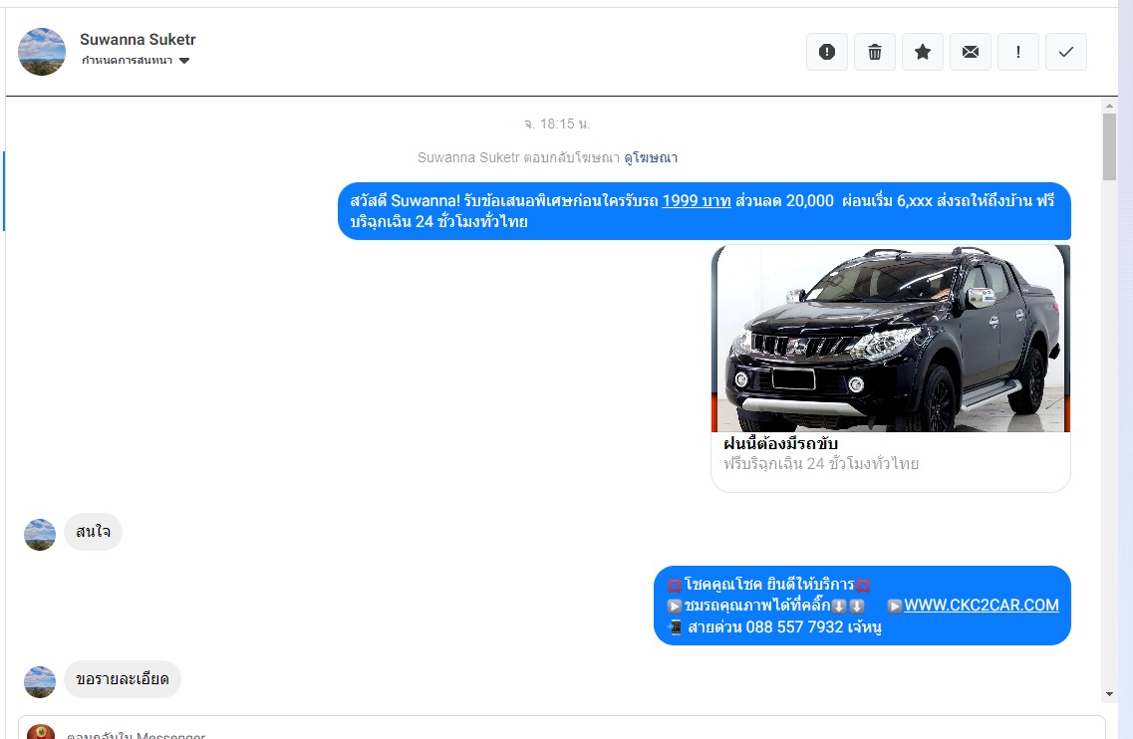Screen dimensions: 1133x739
Task: Open the black pickup truck ad image
Action: tap(890, 339)
